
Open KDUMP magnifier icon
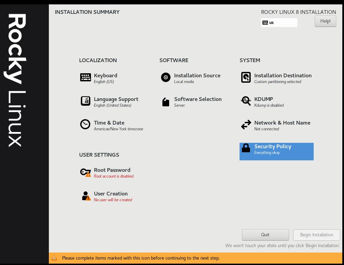tap(246, 101)
